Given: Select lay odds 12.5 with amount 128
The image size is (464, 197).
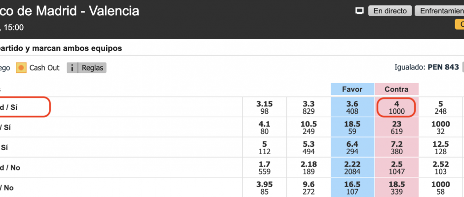Looking at the screenshot, I should 441,148.
